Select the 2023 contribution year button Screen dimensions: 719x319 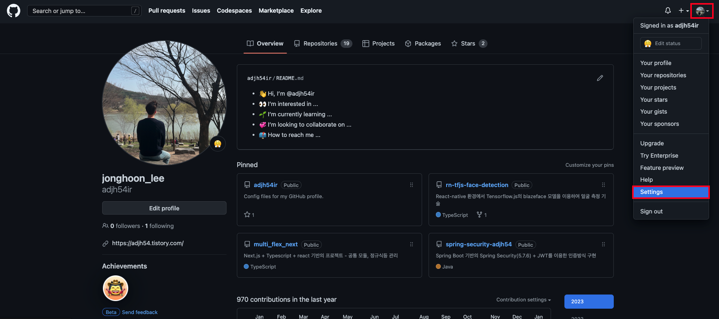589,301
